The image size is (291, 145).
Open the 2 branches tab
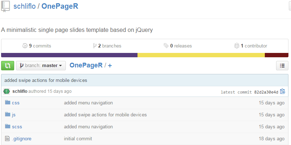point(107,46)
